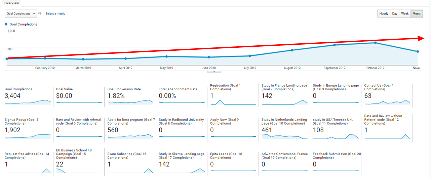Click the September 2019 data point on chart
Viewport: 431px width, 178px height.
(x=335, y=45)
